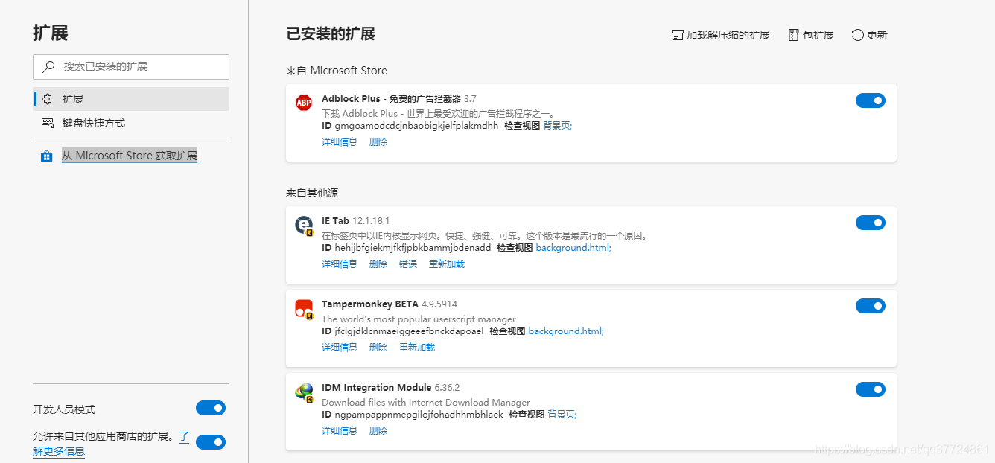Click the Tampermonkey ID jfclgjdklcnmaeiggeeefbnckdapoael

[409, 331]
